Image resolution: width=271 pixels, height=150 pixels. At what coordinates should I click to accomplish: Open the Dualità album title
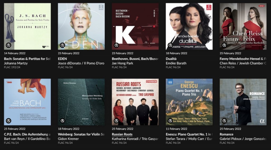tap(171, 59)
